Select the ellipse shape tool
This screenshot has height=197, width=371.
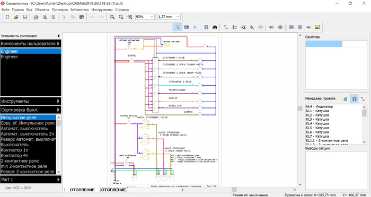point(261,27)
